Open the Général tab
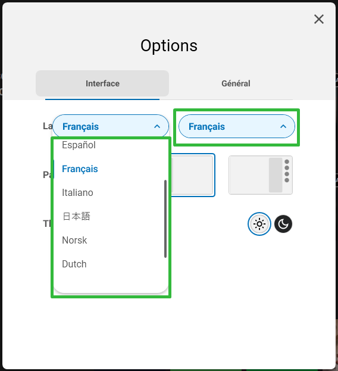The width and height of the screenshot is (338, 371). point(236,83)
